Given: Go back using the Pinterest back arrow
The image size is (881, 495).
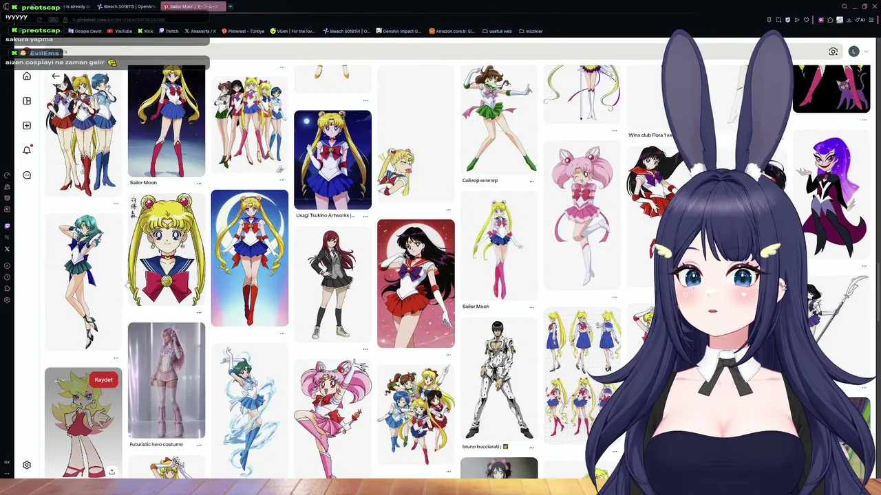Looking at the screenshot, I should pyautogui.click(x=56, y=76).
